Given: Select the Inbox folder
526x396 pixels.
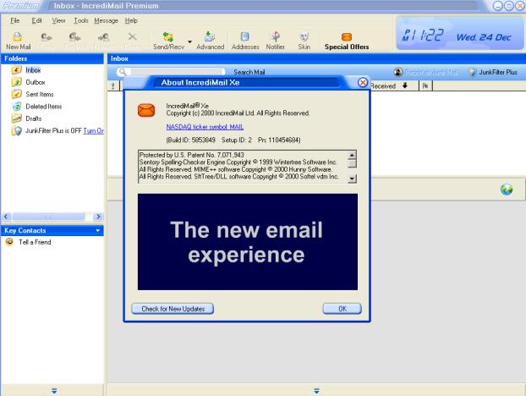Looking at the screenshot, I should pos(33,70).
